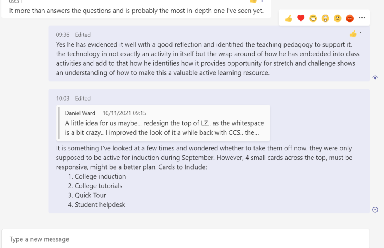Viewport: 384px width, 248px height.
Task: Focus the Type a new message box
Action: pyautogui.click(x=186, y=239)
